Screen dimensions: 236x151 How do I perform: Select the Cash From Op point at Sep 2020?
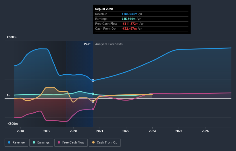[93, 101]
